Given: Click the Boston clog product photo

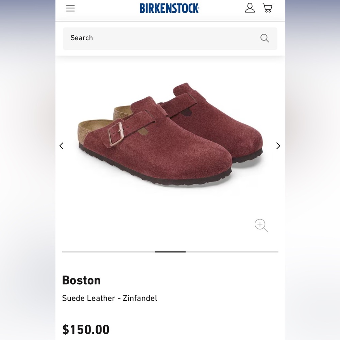Looking at the screenshot, I should (170, 136).
